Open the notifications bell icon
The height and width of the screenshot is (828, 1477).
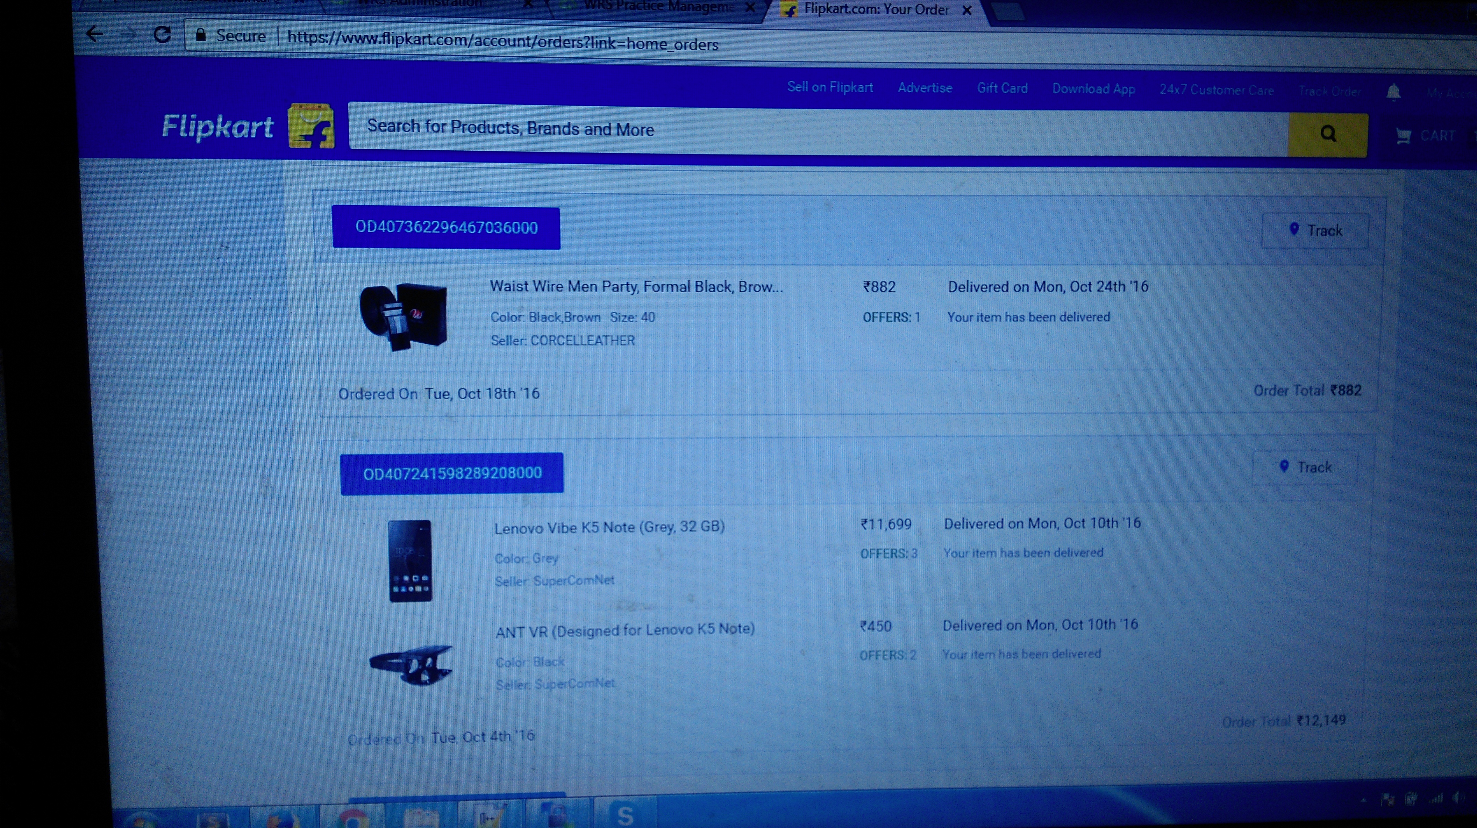[1394, 92]
